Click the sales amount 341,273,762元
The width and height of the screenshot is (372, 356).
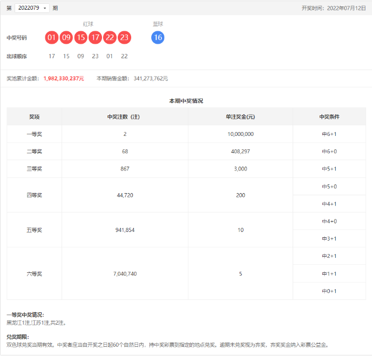click(151, 78)
